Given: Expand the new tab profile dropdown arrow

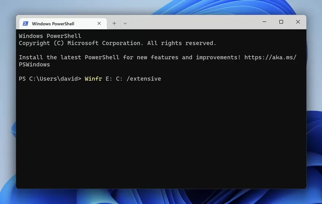Looking at the screenshot, I should 125,23.
